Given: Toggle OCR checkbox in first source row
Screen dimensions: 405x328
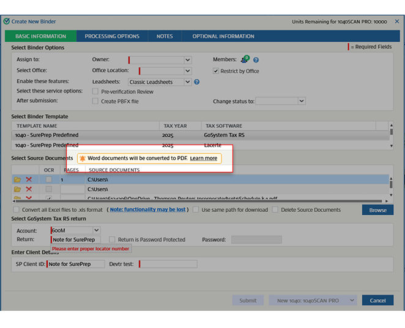Looking at the screenshot, I should tap(48, 179).
